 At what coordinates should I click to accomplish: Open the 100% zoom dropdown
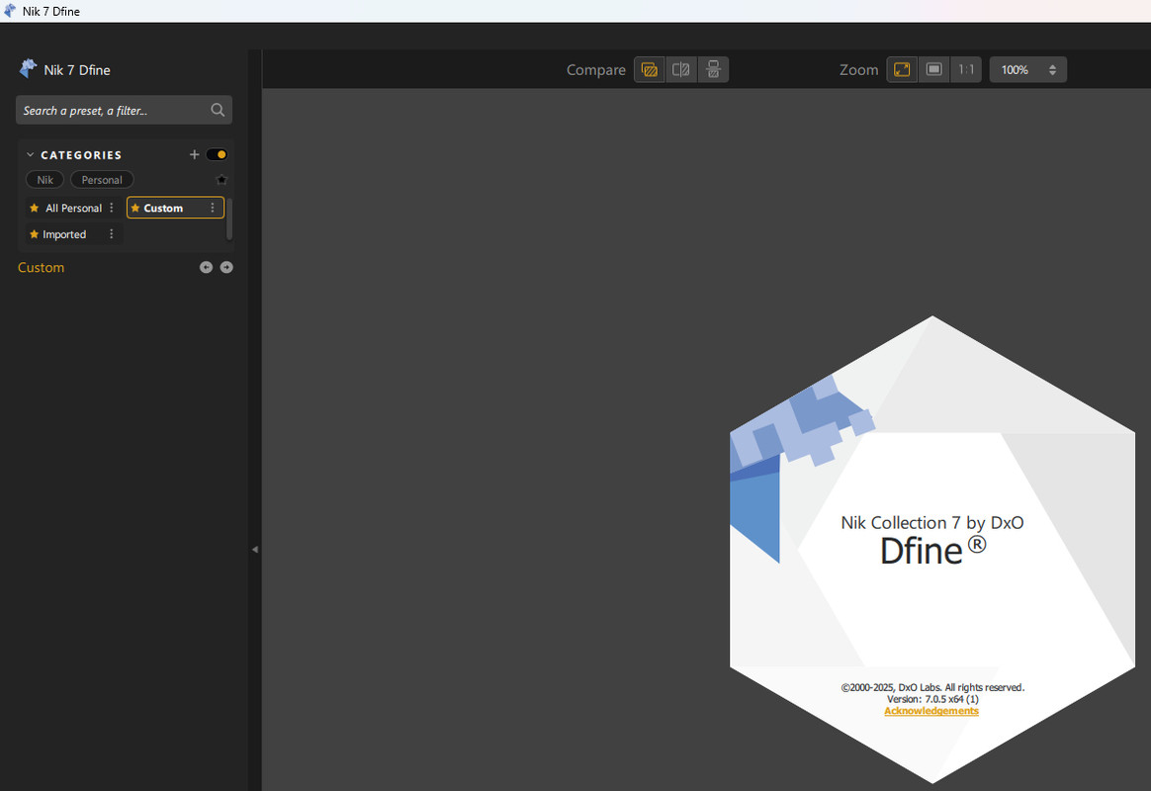coord(1027,70)
